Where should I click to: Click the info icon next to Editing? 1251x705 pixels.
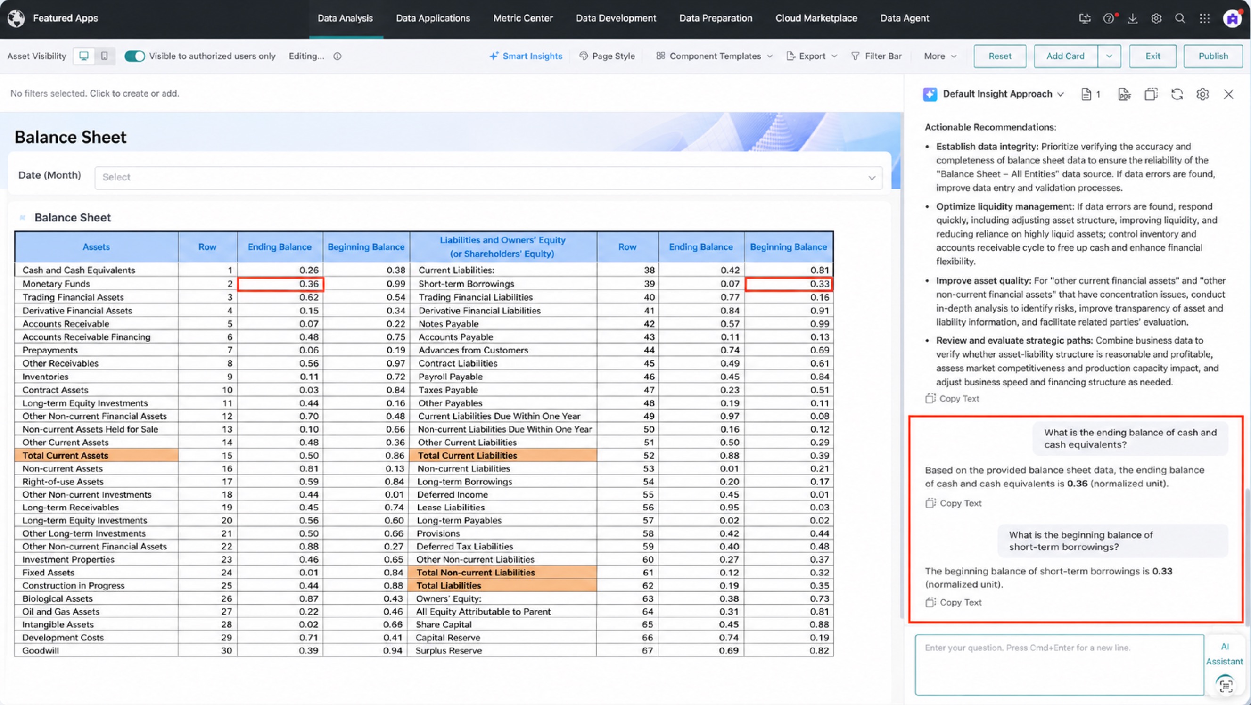point(337,57)
